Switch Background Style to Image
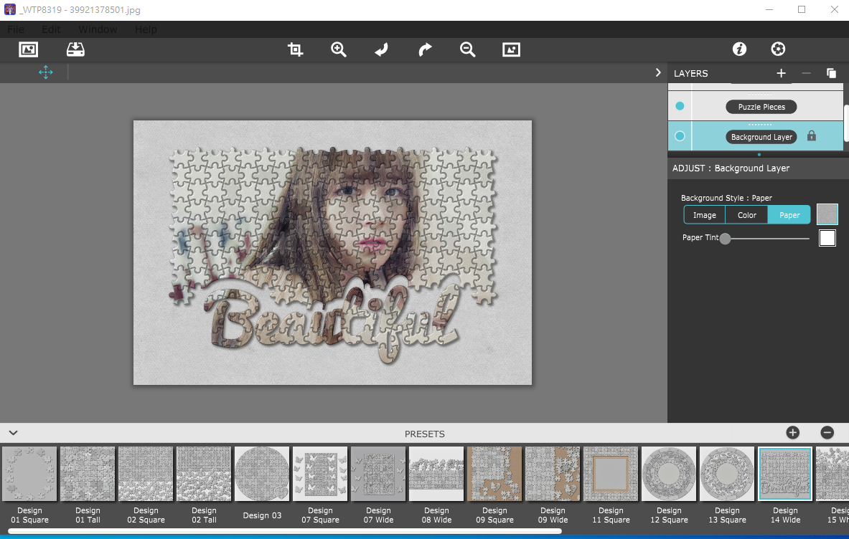Image resolution: width=849 pixels, height=539 pixels. [x=704, y=214]
